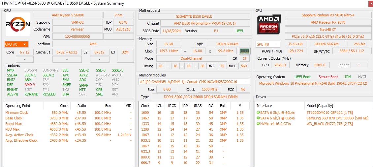Viewport: 373px width, 167px height.
Task: Click the Navi48 XT codename field
Action: pyautogui.click(x=328, y=30)
